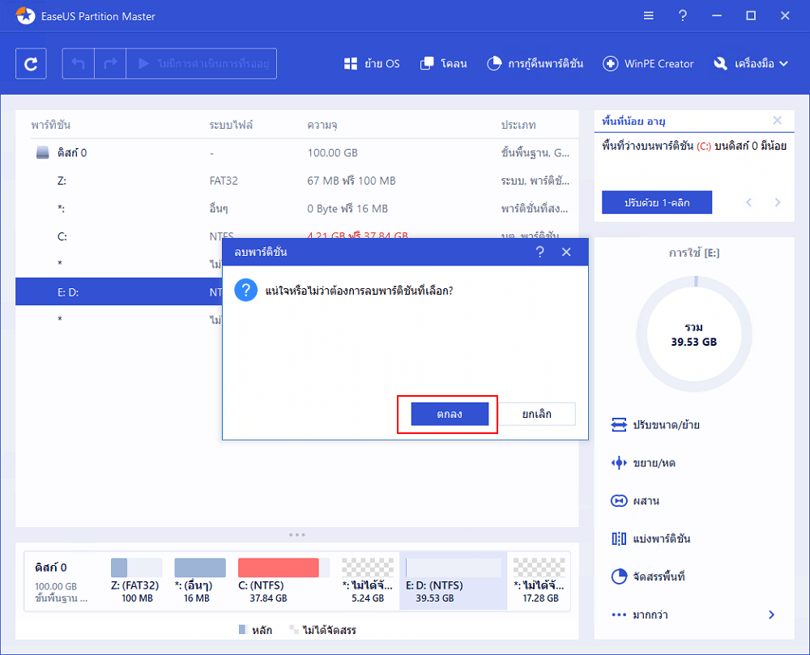Click the undo arrow button
Screen dimensions: 810x655
78,63
